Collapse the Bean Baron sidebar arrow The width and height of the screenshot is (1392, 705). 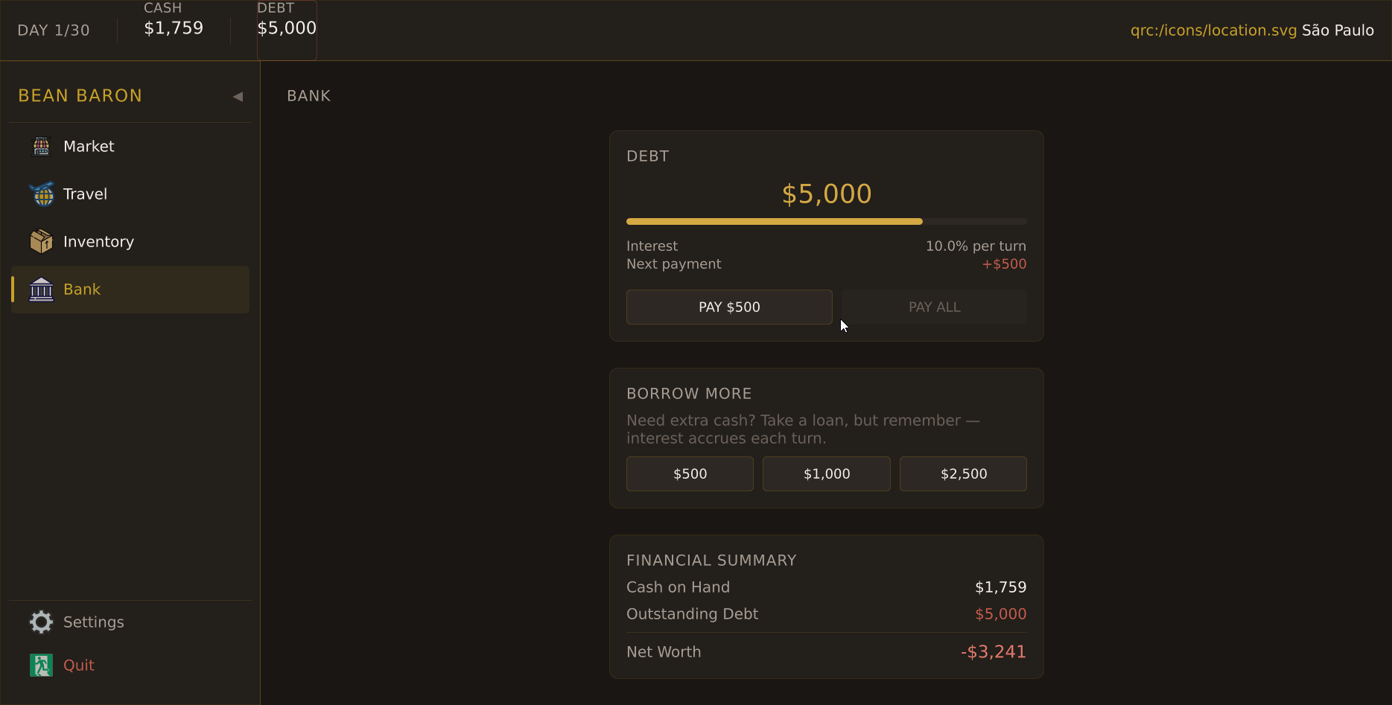238,97
